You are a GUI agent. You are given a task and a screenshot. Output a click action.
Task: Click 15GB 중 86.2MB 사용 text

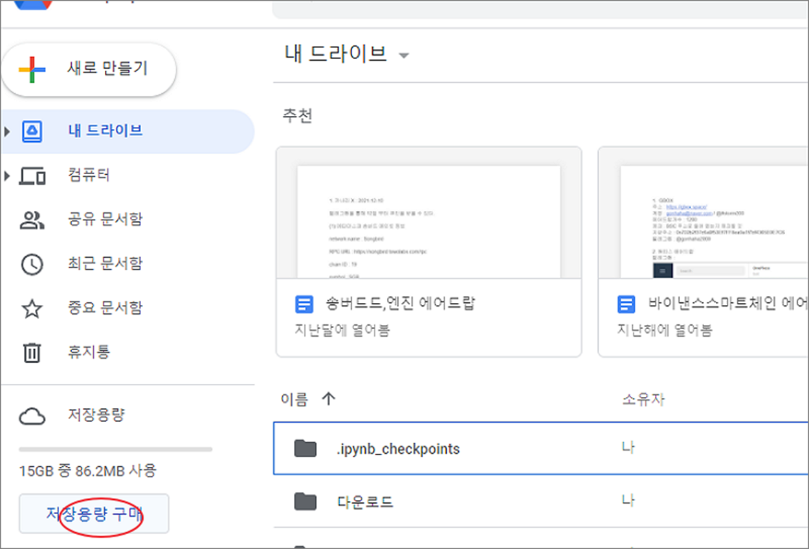[x=87, y=471]
